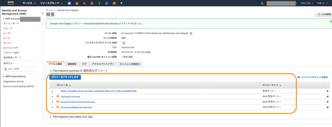This screenshot has height=127, width=332.
Task: Click the ロールの削除 button
Action: pos(324,14)
